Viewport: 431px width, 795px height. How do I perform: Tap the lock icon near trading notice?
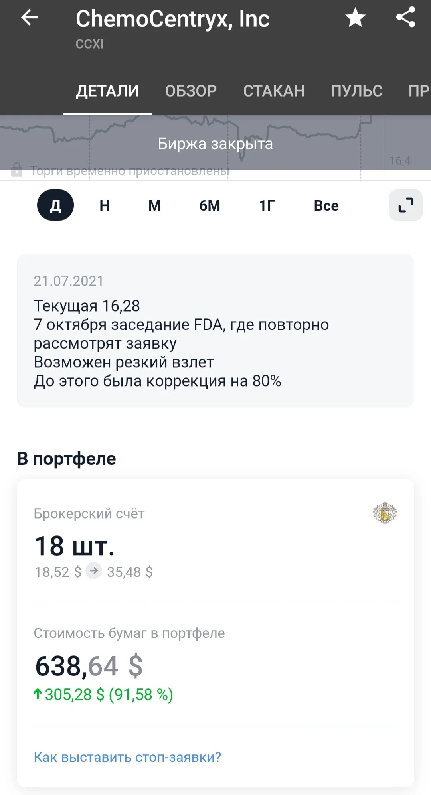pos(16,170)
